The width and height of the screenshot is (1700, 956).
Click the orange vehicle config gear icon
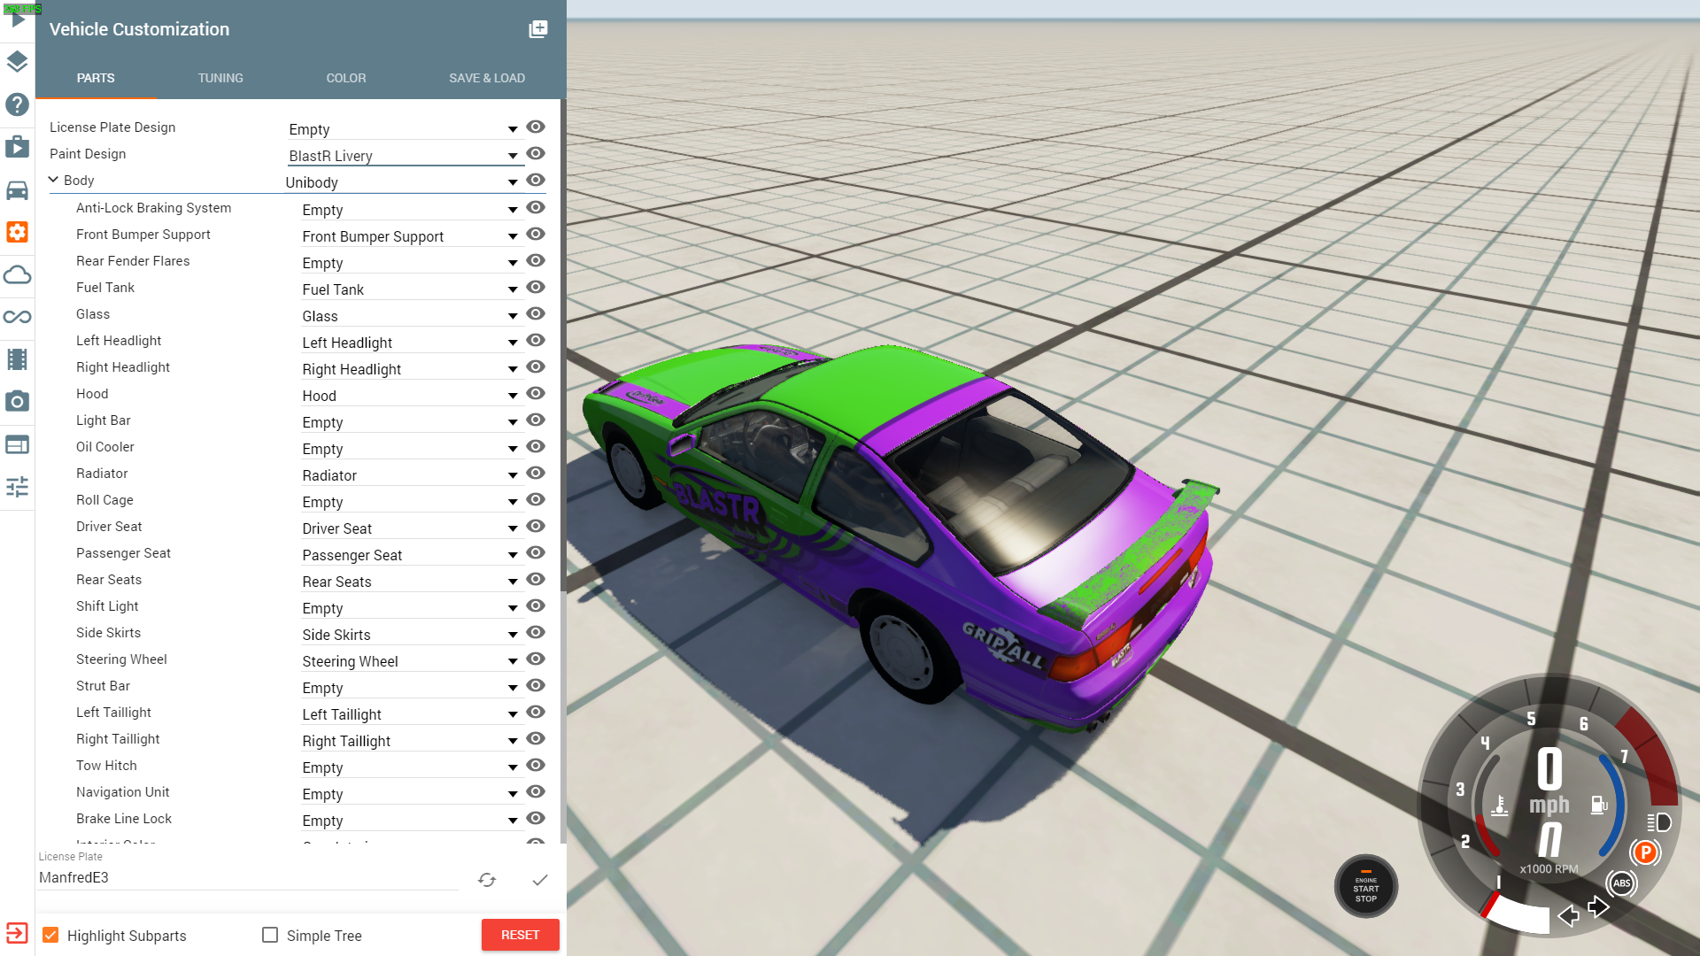click(x=18, y=232)
